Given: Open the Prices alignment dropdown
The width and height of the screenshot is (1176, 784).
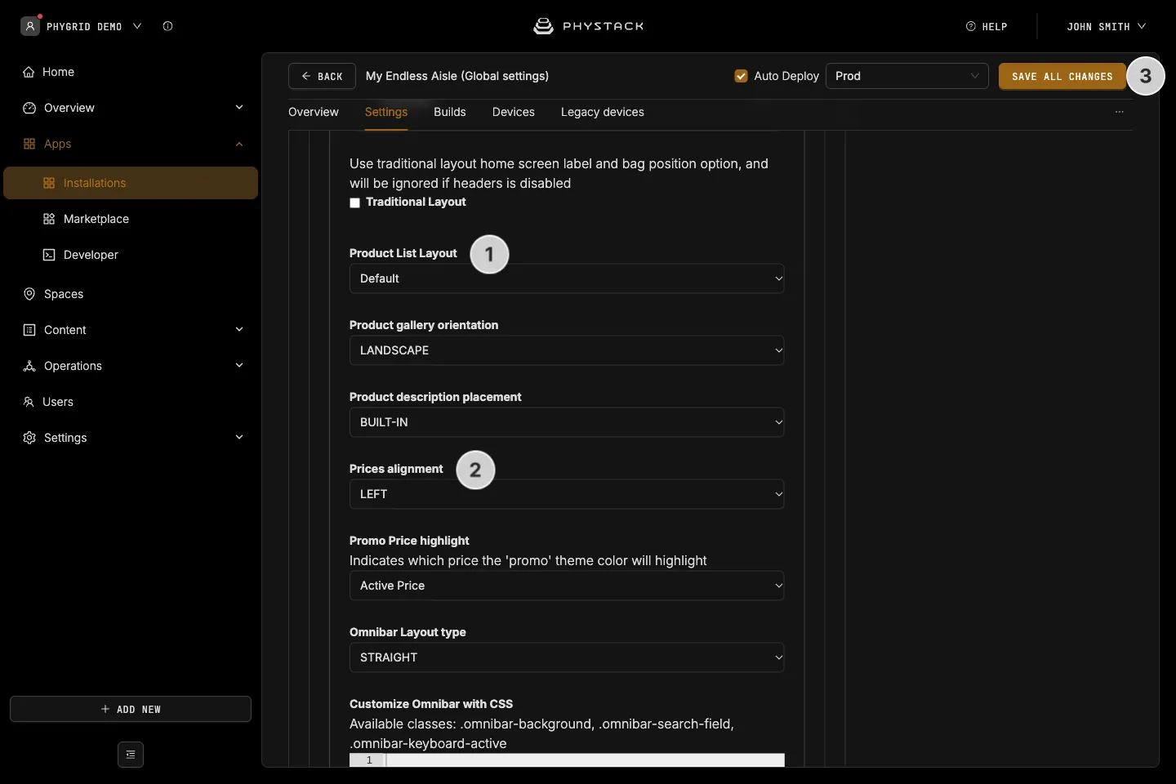Looking at the screenshot, I should pyautogui.click(x=567, y=494).
